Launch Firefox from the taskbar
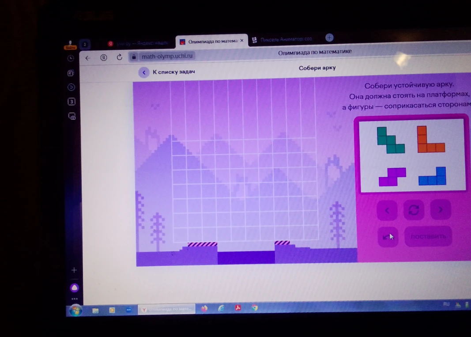This screenshot has width=471, height=337. (204, 308)
